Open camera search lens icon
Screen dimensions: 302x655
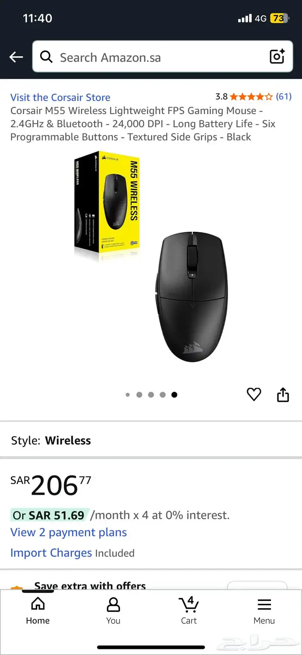point(277,57)
